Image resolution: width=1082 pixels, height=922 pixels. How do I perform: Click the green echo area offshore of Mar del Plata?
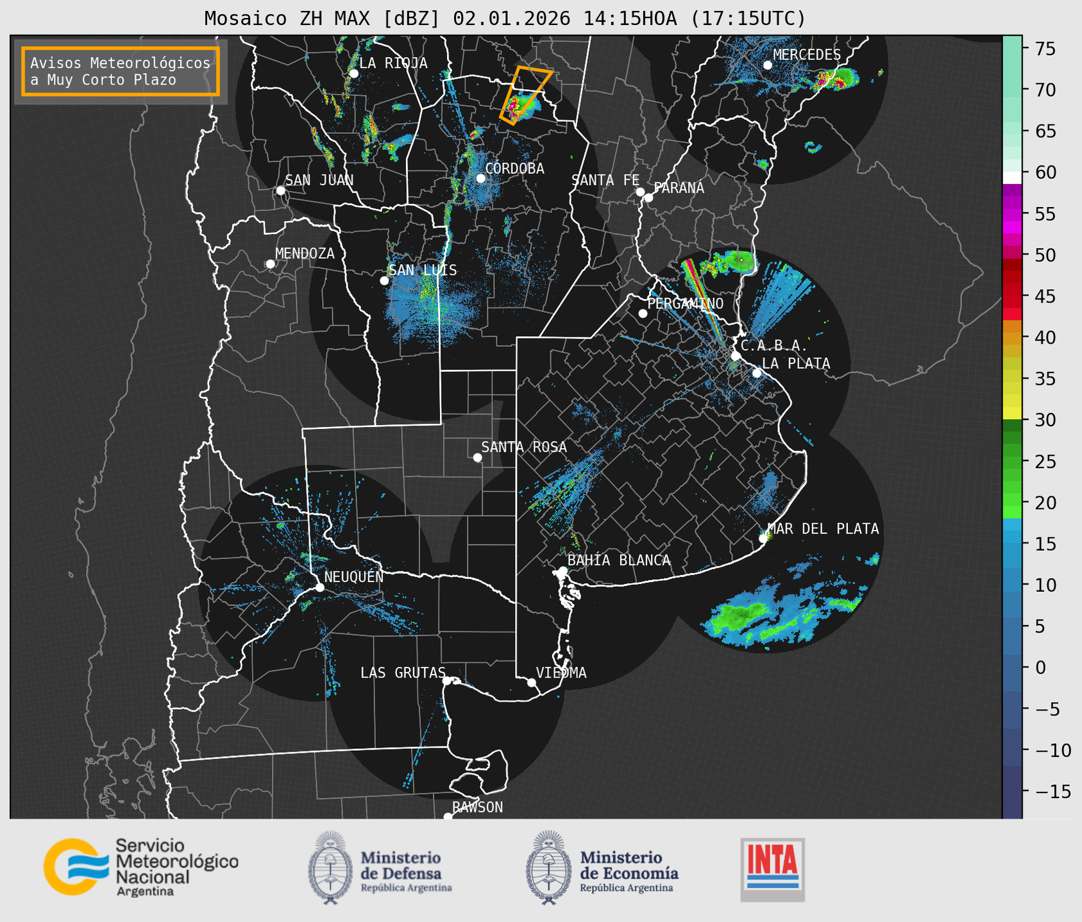[x=739, y=616]
